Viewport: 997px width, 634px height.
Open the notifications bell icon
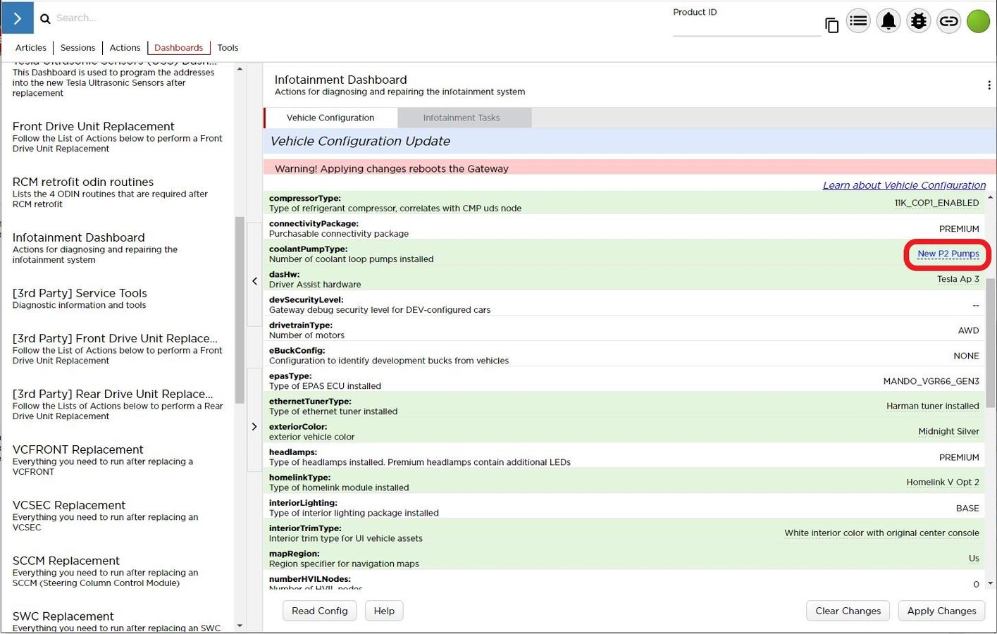point(888,21)
